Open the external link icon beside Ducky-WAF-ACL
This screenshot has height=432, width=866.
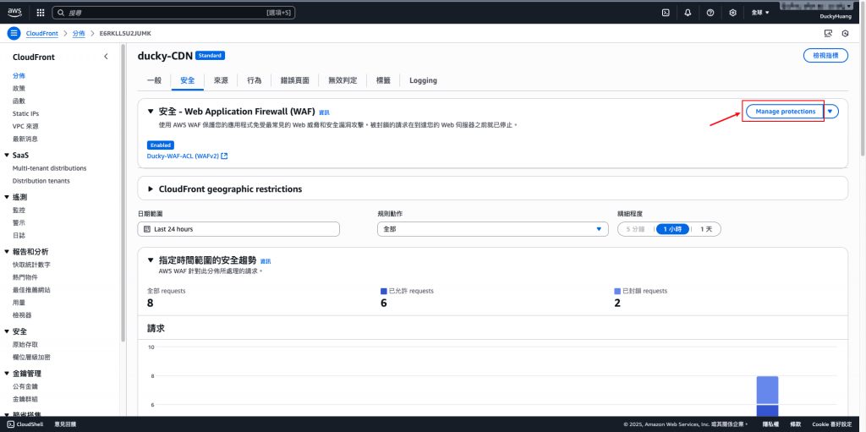225,156
